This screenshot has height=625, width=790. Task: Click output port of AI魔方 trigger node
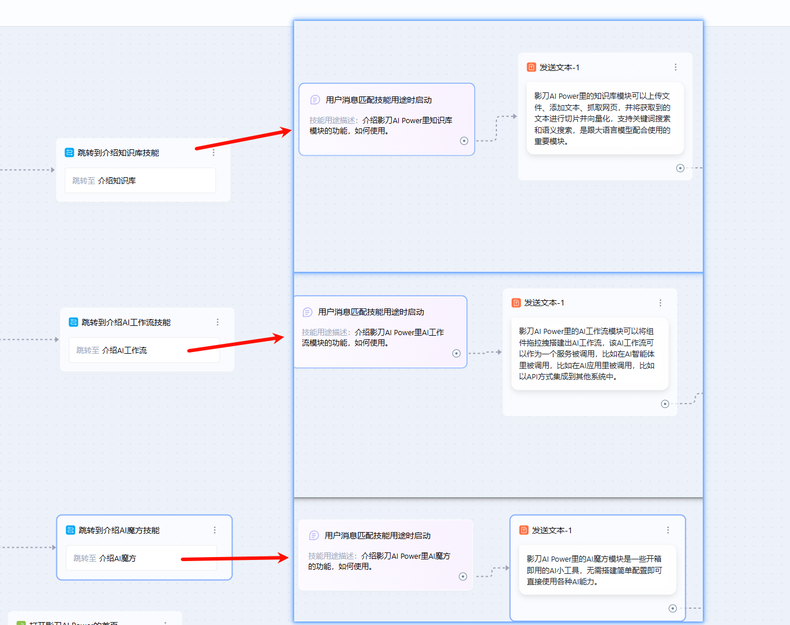[463, 576]
